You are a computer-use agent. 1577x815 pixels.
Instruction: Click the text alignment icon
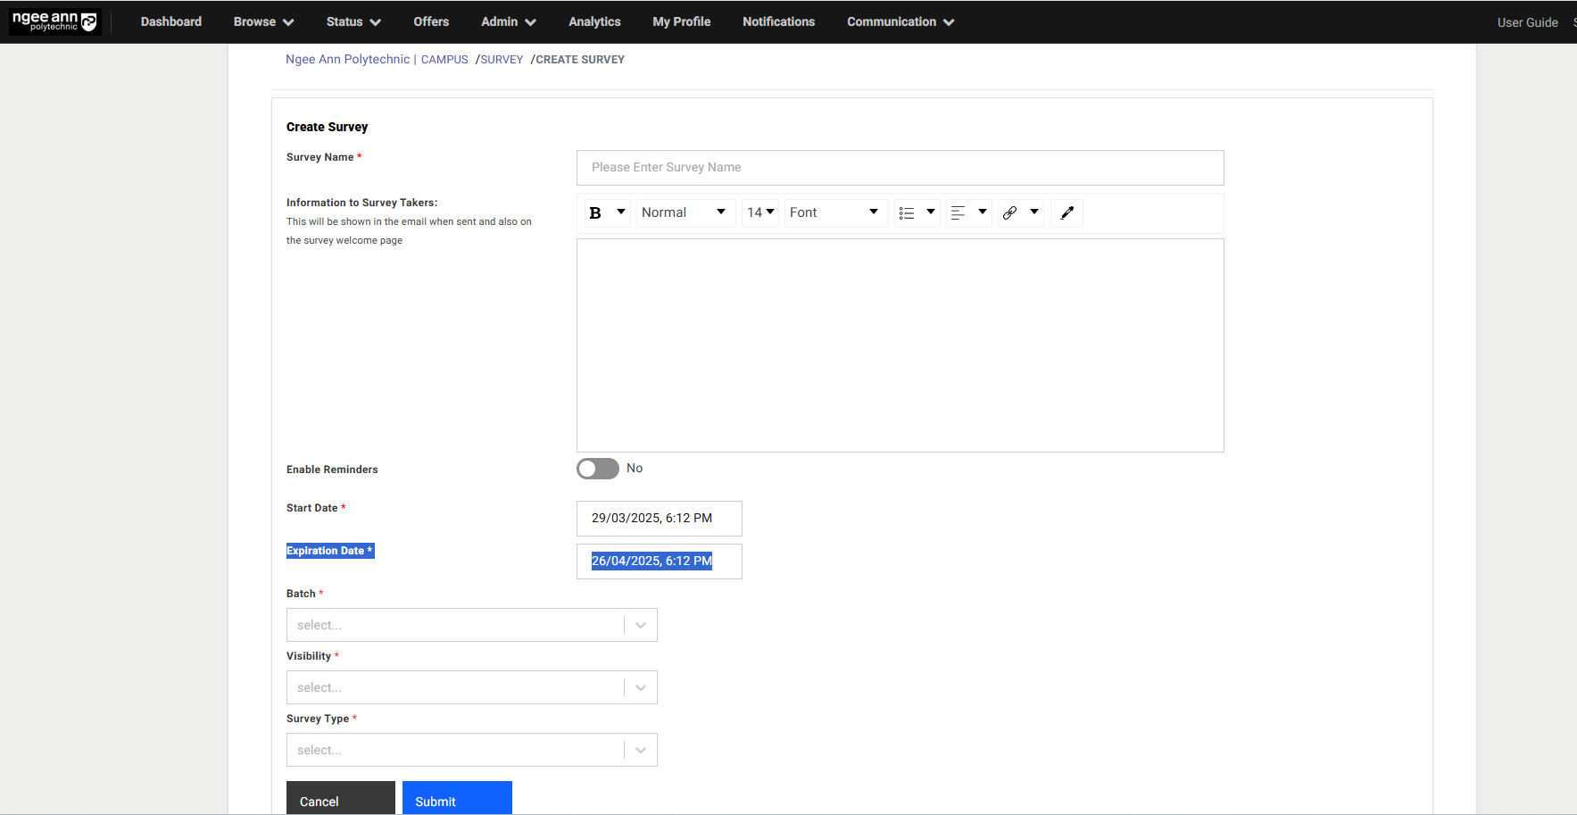(x=959, y=213)
